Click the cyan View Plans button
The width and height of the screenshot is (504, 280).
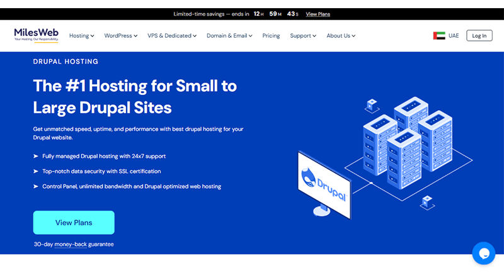(74, 223)
